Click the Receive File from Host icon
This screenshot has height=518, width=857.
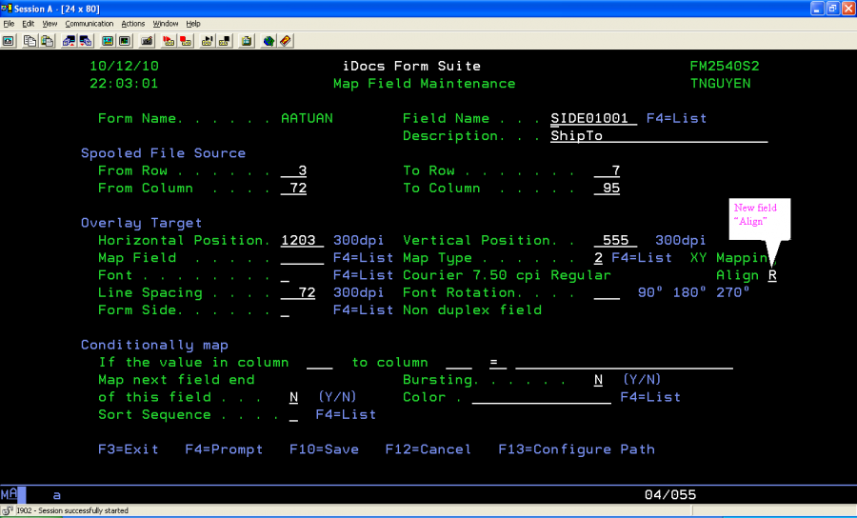point(84,41)
